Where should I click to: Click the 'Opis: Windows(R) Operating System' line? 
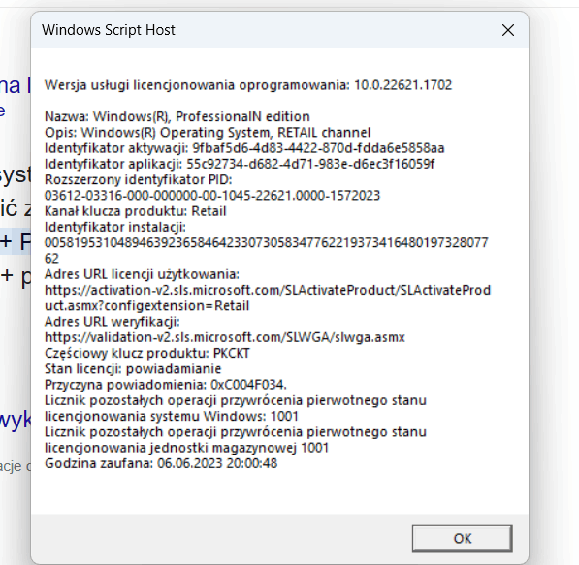(x=208, y=133)
